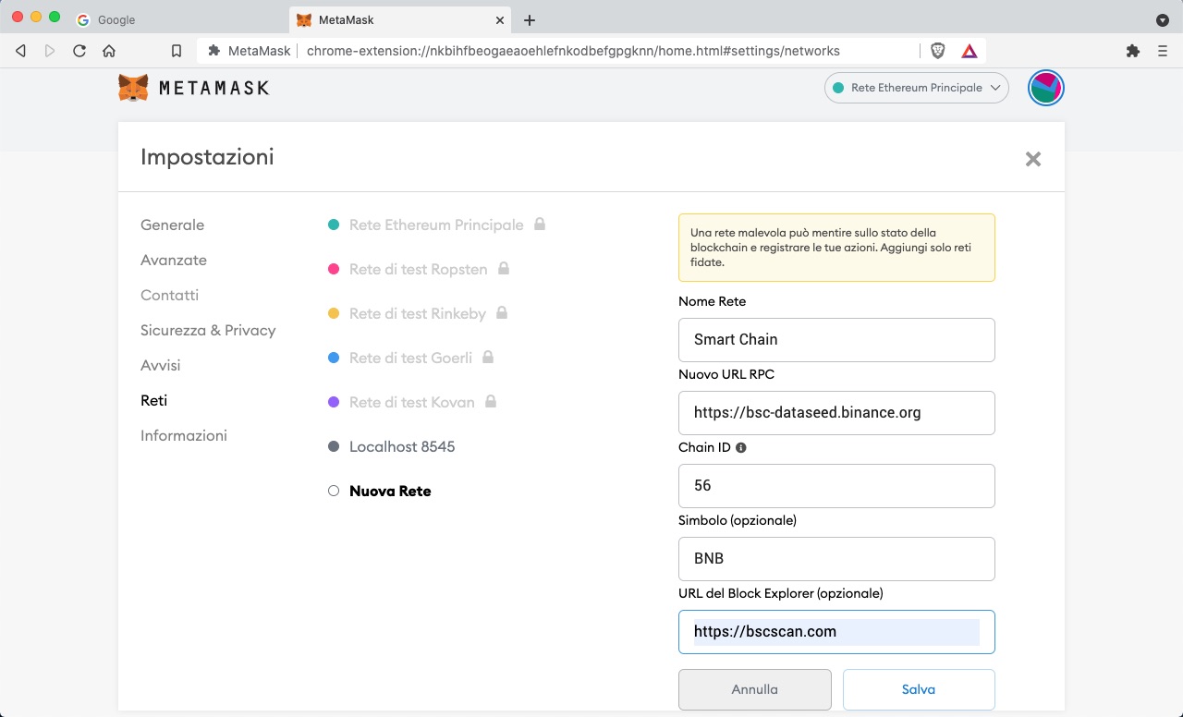This screenshot has height=717, width=1183.
Task: Click lock icon beside Ropsten network
Action: coord(504,268)
